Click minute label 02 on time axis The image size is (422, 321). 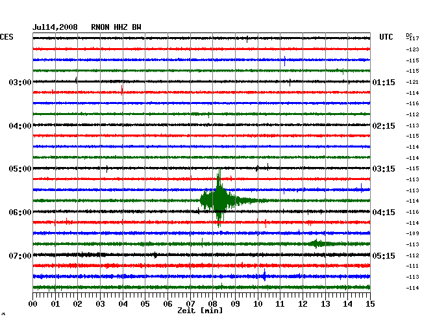pos(77,303)
